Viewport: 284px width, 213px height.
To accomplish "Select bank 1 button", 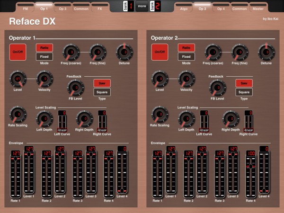I will click(x=128, y=6).
